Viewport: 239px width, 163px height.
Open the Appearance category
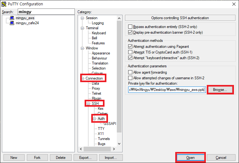[x=101, y=53]
